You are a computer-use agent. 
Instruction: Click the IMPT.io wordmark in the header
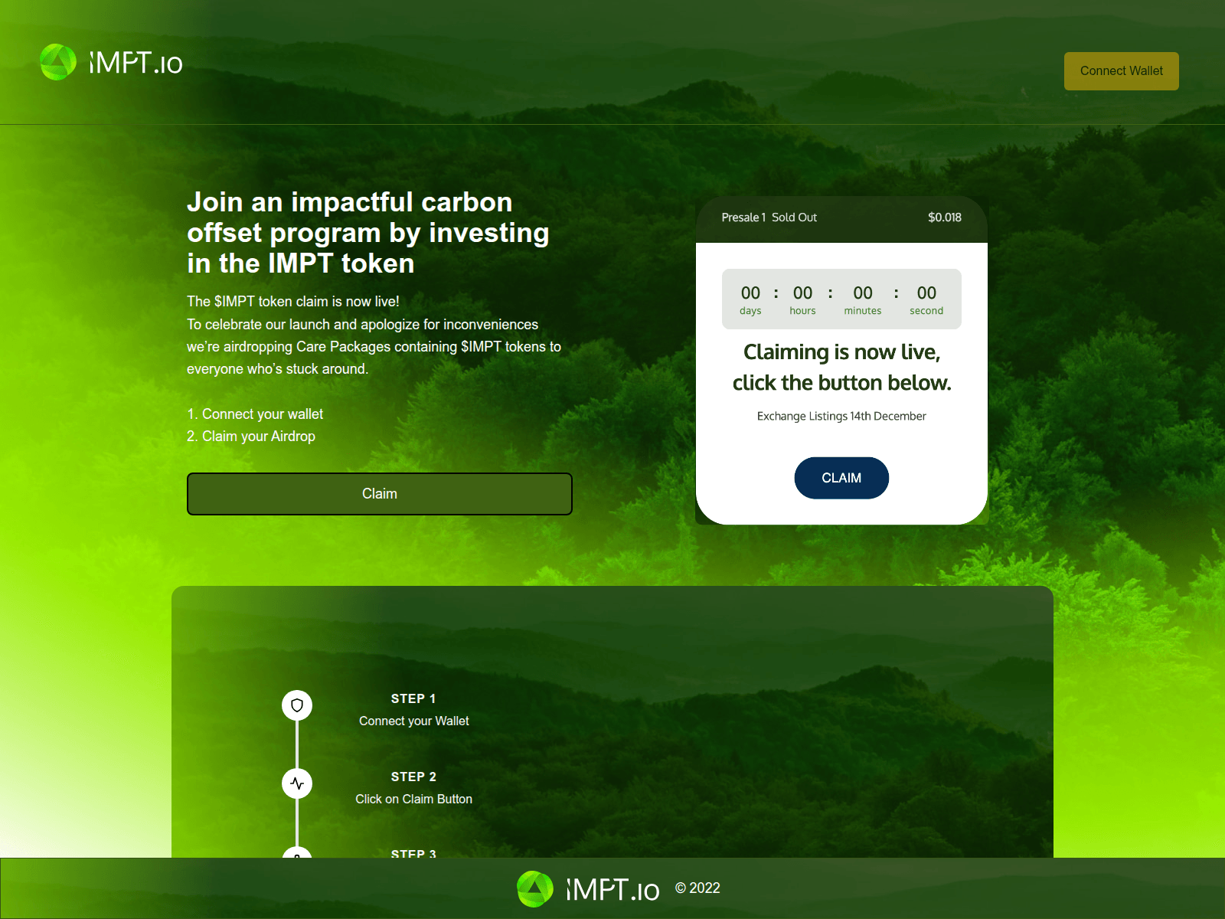136,64
